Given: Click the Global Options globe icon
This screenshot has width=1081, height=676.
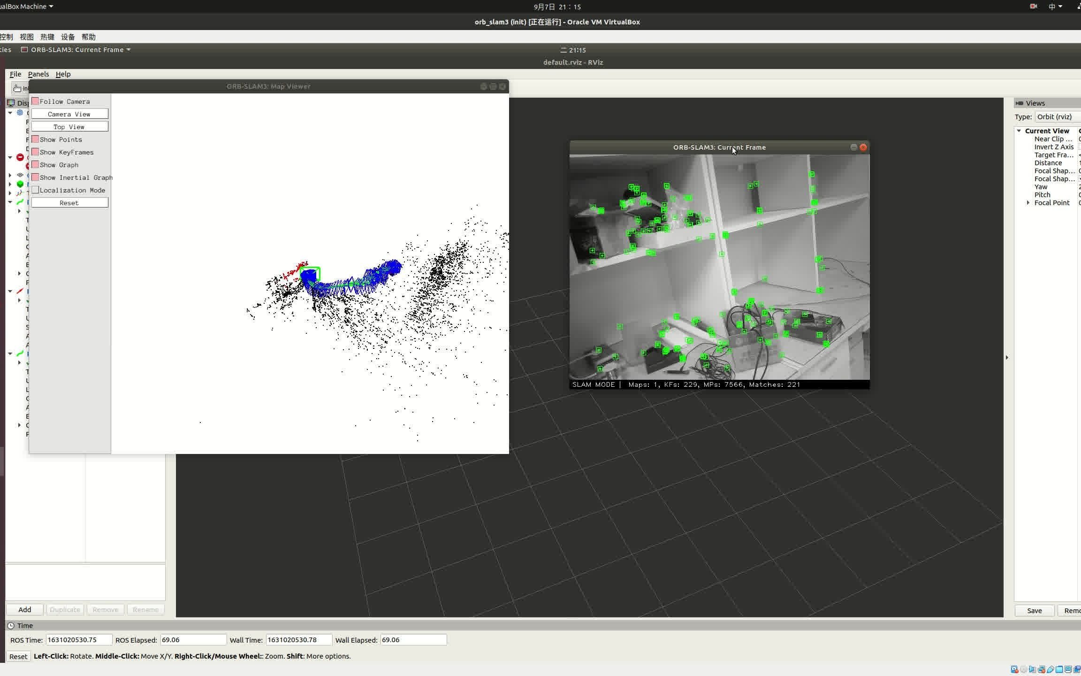Looking at the screenshot, I should [x=20, y=113].
